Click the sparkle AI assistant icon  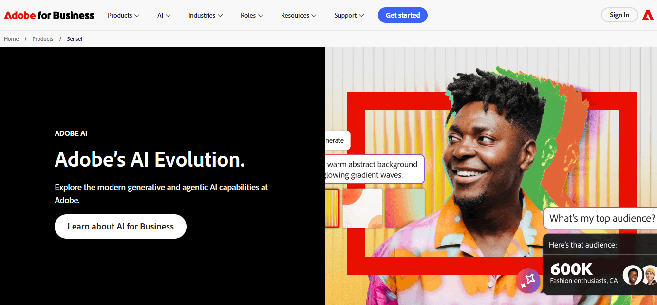pyautogui.click(x=528, y=281)
